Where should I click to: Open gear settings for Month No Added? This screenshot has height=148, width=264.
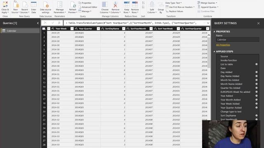tap(257, 80)
